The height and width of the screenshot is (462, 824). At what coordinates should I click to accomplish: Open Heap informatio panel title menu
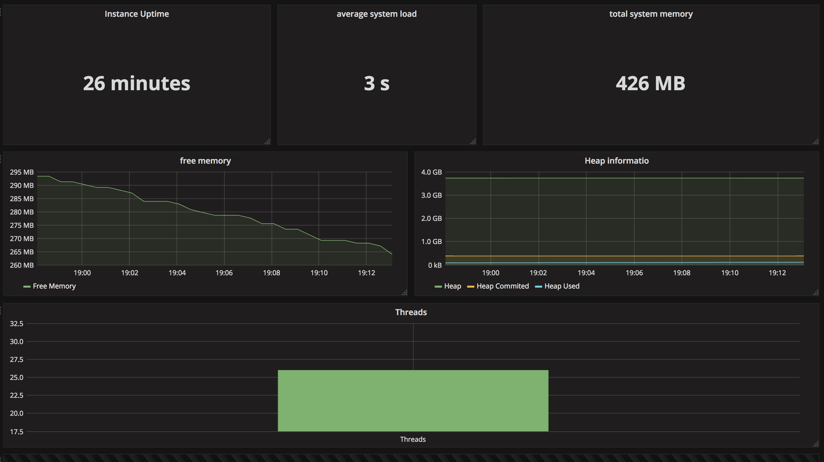pos(616,161)
